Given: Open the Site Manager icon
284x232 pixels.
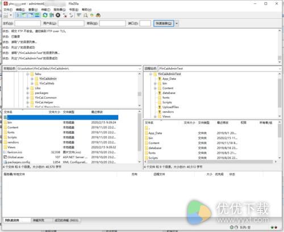Looking at the screenshot, I should [x=6, y=15].
